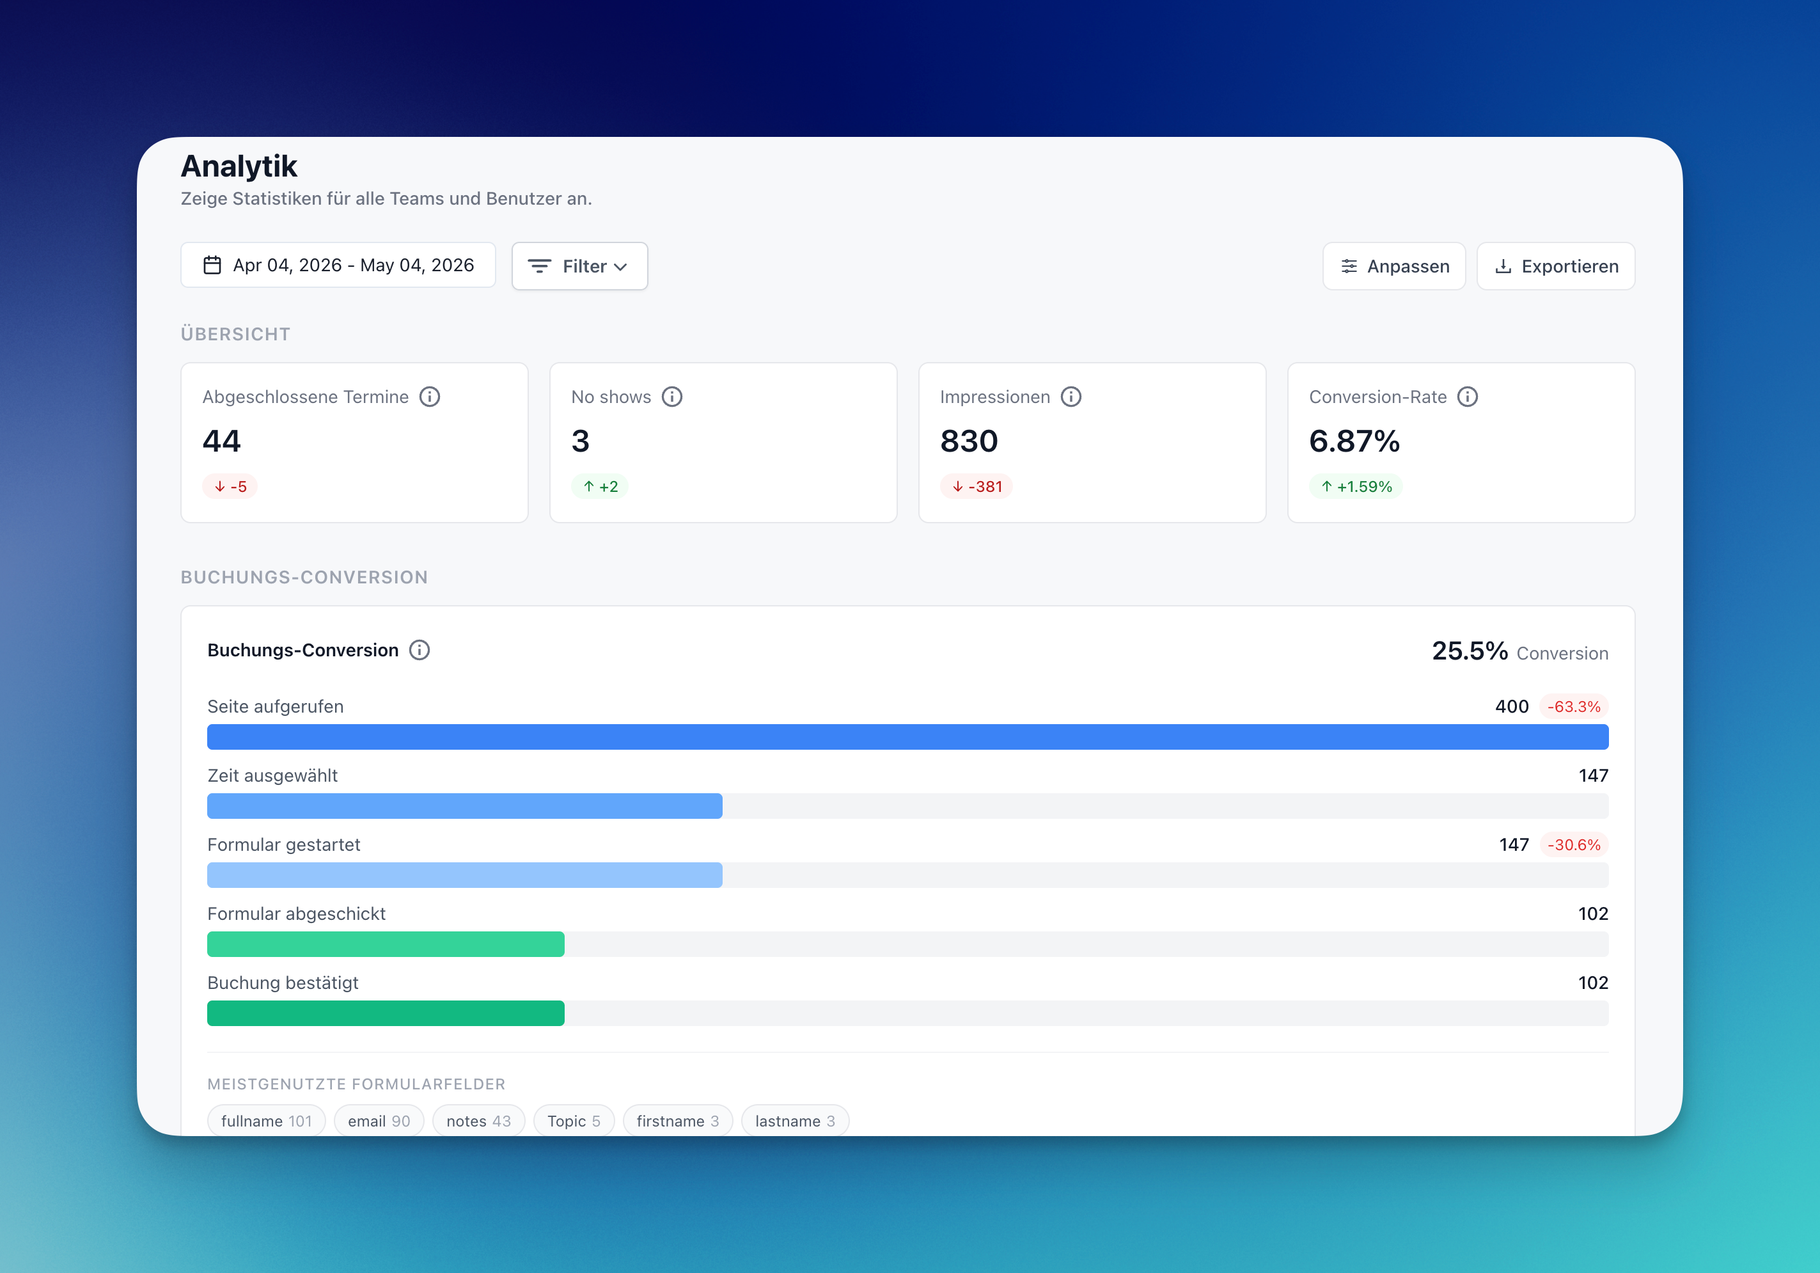Open the Filter dropdown

(x=579, y=267)
